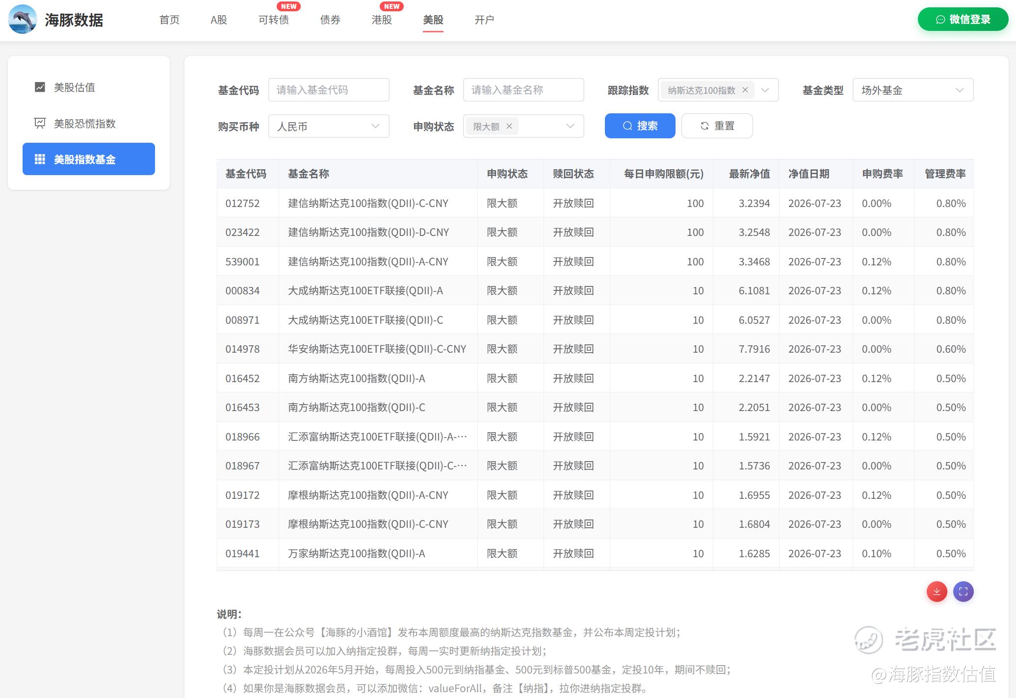Focus the 基金名称 input field
1016x698 pixels.
coord(523,90)
